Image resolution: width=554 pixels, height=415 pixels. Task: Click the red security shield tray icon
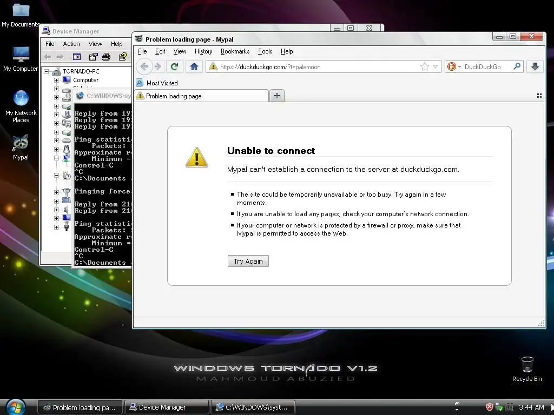pos(489,407)
